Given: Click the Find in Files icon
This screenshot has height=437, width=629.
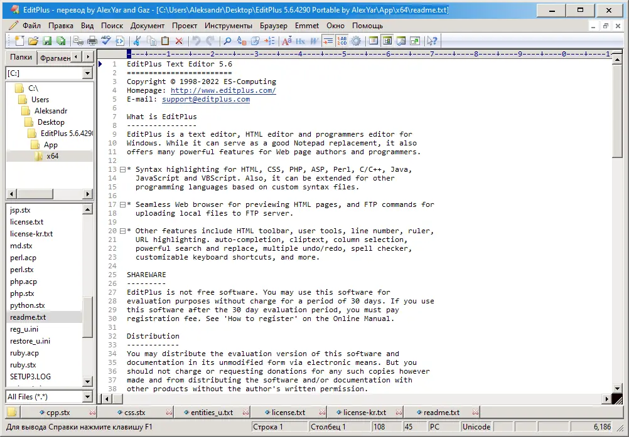Looking at the screenshot, I should tap(255, 41).
